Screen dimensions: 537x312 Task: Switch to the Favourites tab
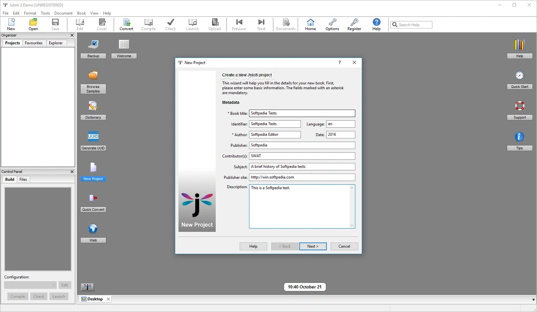pos(34,43)
